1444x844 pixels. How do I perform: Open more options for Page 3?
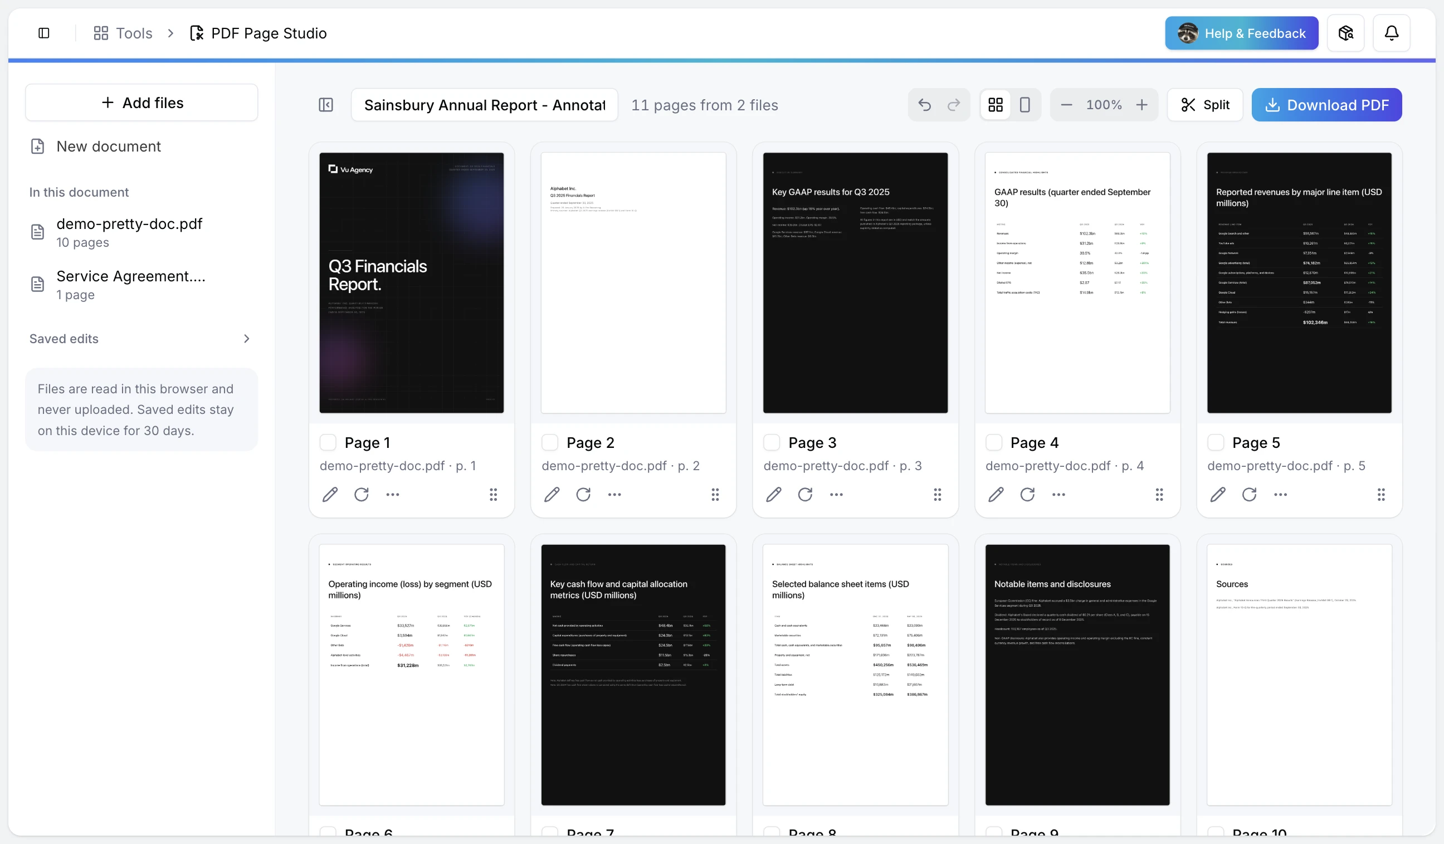[x=836, y=495]
